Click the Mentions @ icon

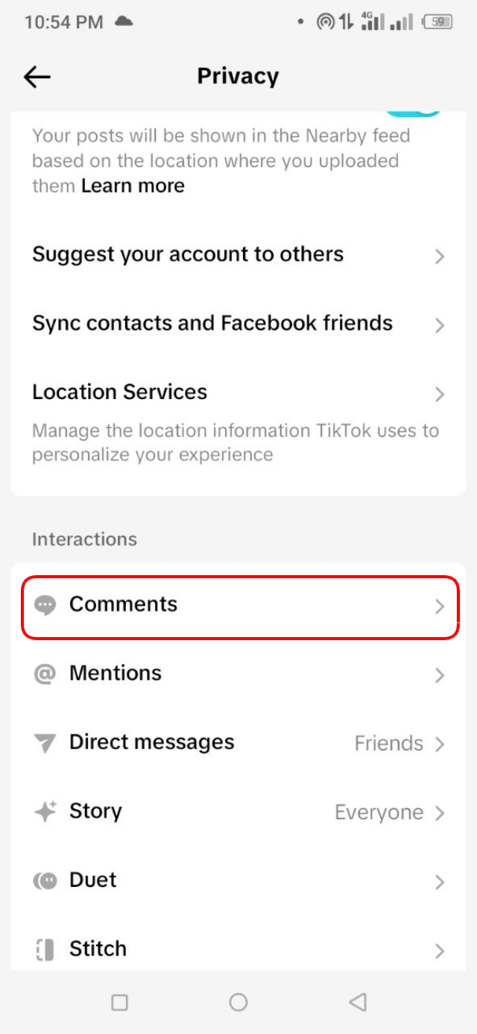[45, 673]
